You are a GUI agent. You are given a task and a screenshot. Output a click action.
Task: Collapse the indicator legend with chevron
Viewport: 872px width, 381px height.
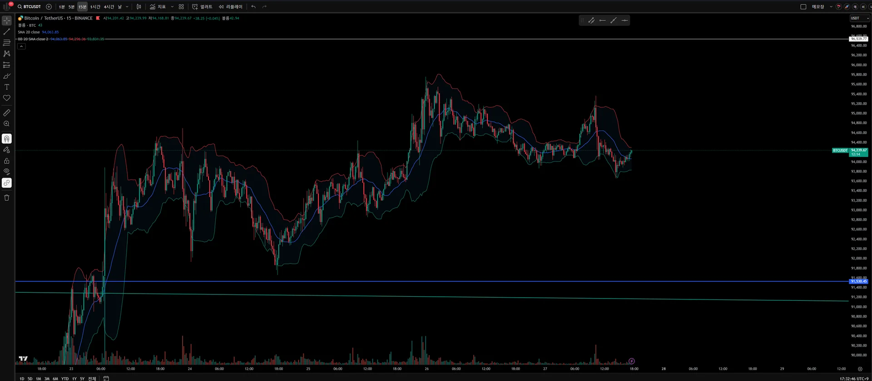pyautogui.click(x=21, y=46)
